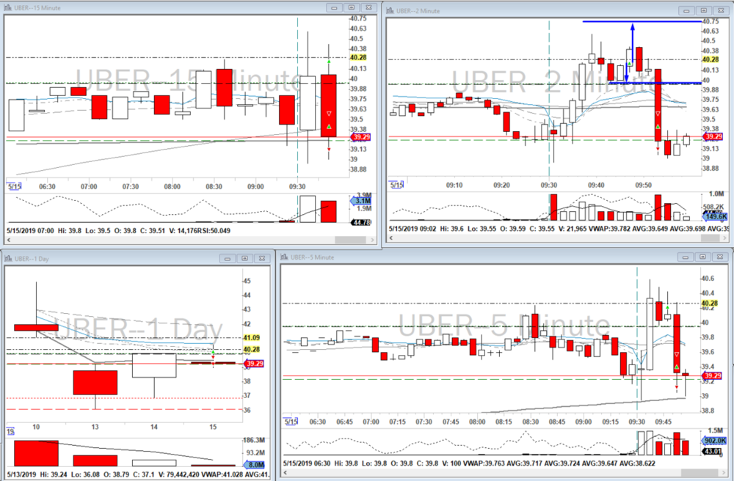Click the chart icon in UBER 2 Minute title bar
734x481 pixels.
coord(390,10)
